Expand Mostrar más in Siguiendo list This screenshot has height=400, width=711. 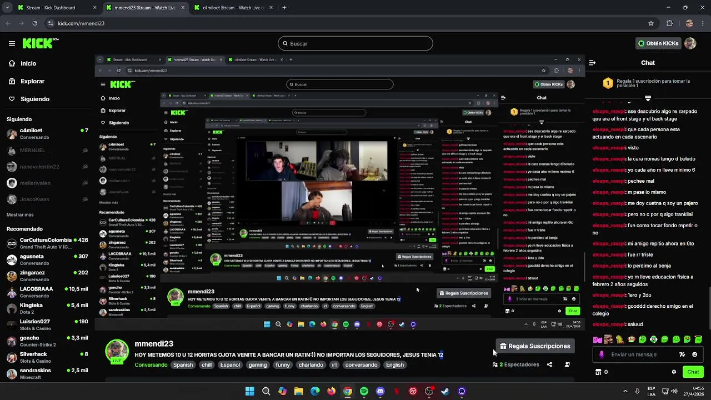(20, 214)
